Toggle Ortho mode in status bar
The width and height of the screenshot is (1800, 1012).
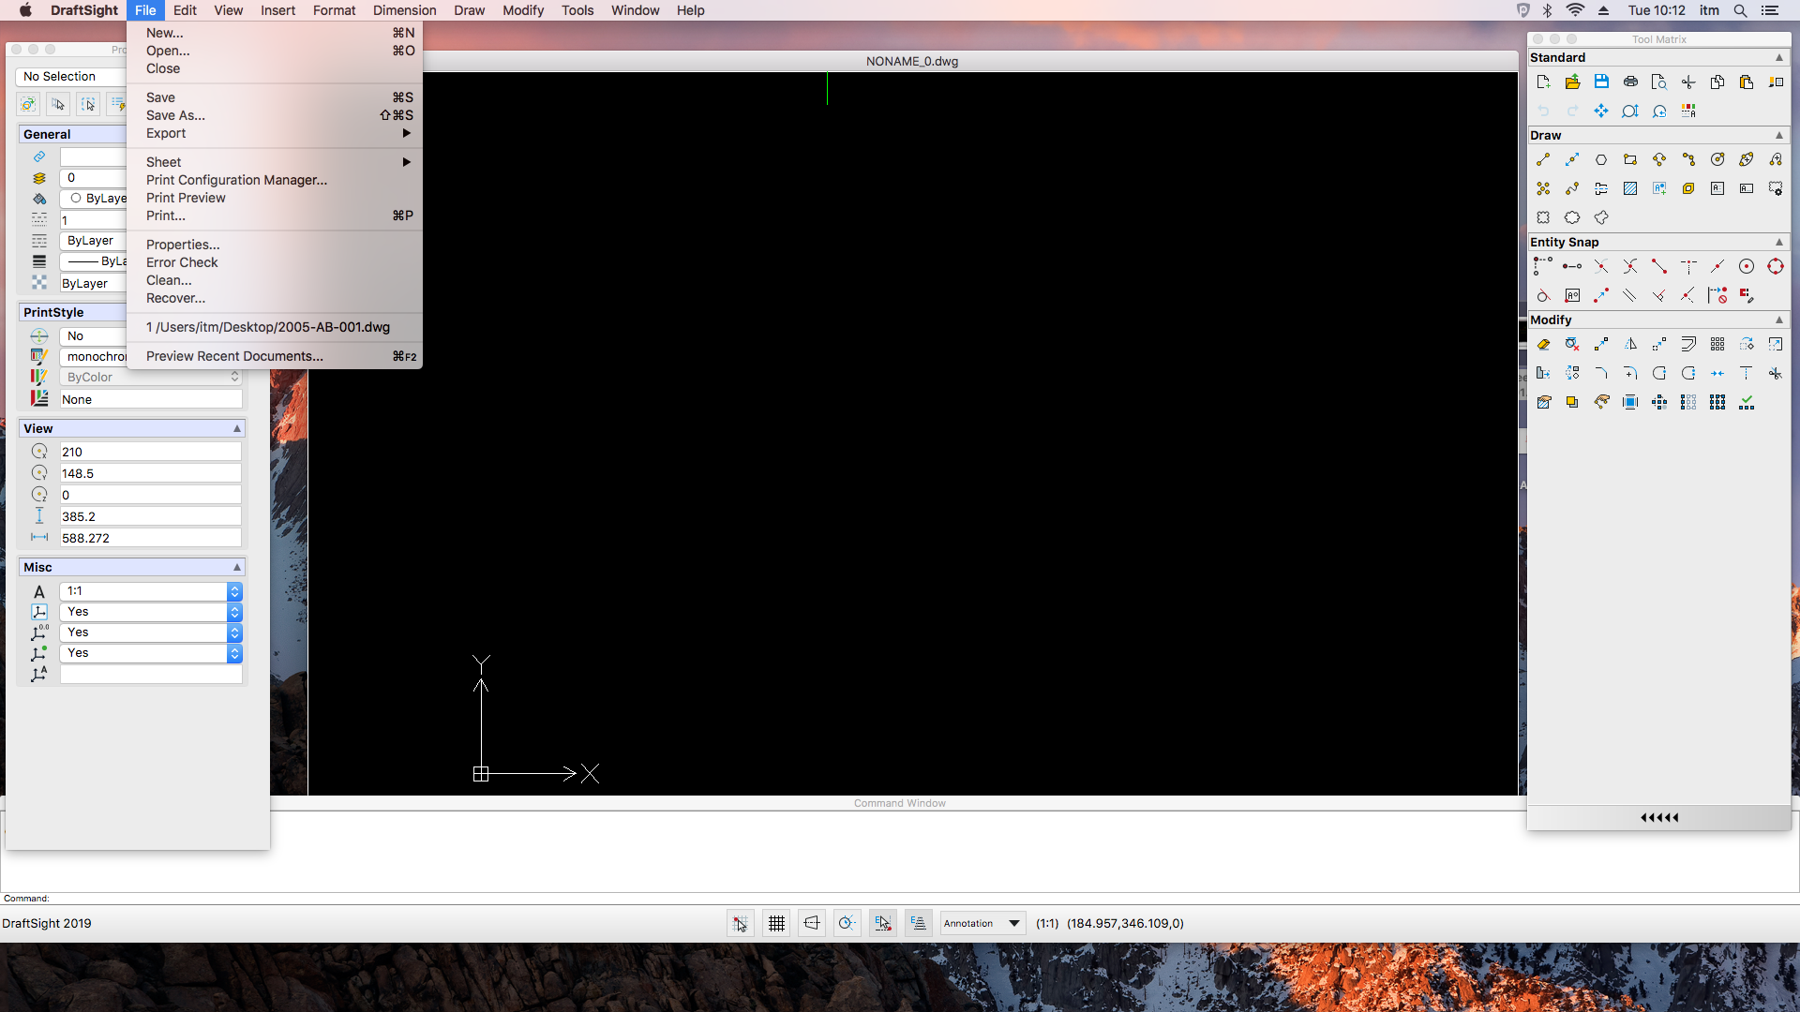[x=812, y=924]
